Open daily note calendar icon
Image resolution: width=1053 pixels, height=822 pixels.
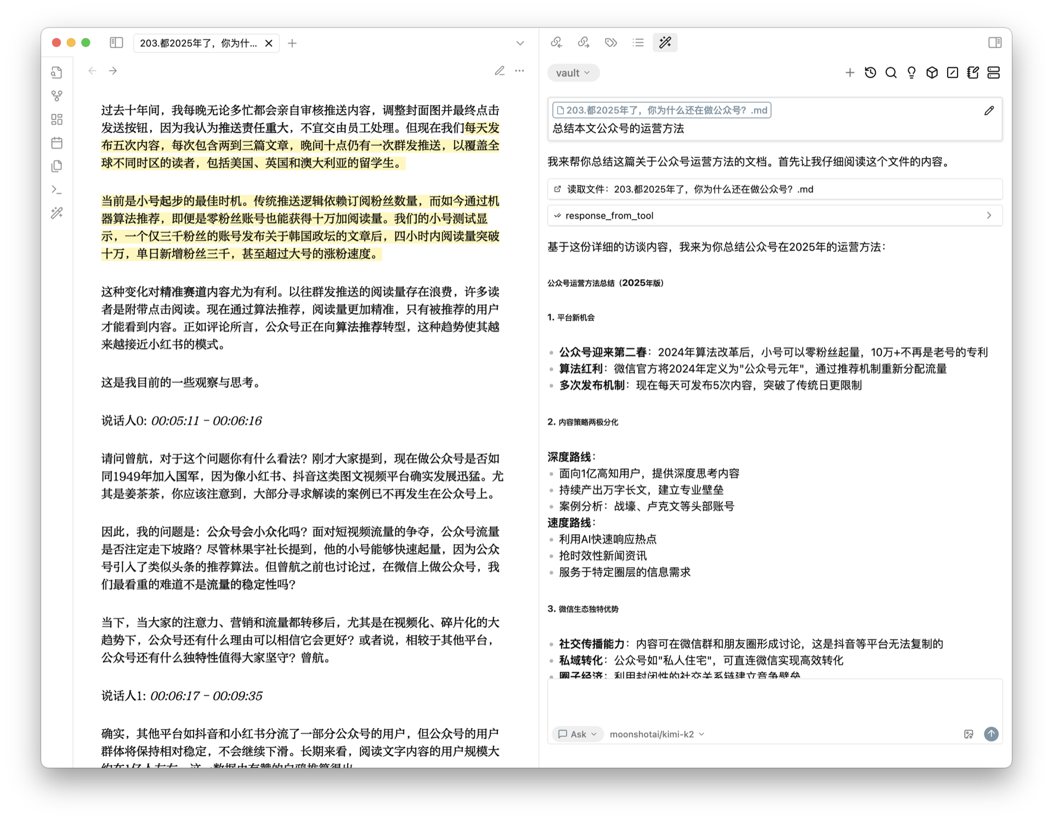(57, 143)
